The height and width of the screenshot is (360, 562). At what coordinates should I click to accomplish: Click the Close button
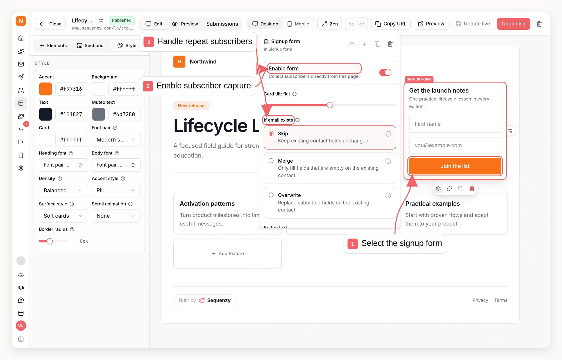tap(50, 24)
